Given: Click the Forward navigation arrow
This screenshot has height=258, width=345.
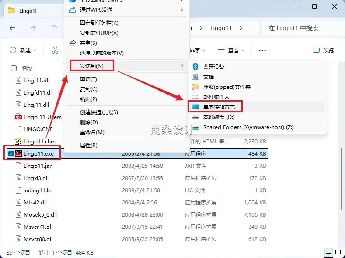Looking at the screenshot, I should pyautogui.click(x=33, y=28).
